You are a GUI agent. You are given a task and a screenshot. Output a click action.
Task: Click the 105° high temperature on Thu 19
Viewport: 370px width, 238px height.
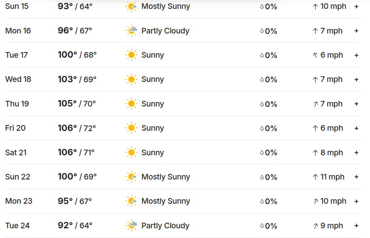(x=67, y=104)
